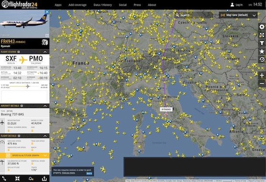
Task: Open map settings gear icon
Action: [x=262, y=27]
